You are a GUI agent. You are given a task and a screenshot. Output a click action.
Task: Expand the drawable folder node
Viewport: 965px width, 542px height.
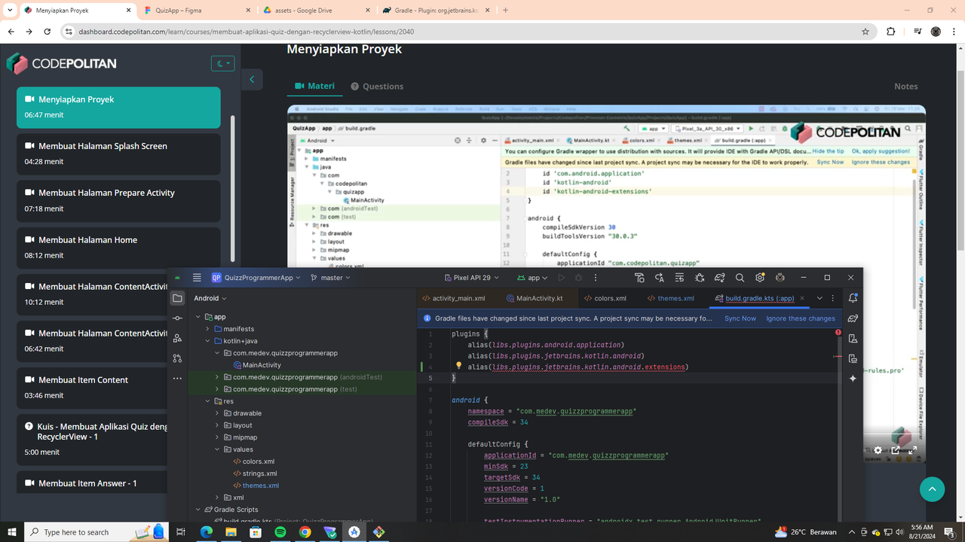(x=217, y=413)
